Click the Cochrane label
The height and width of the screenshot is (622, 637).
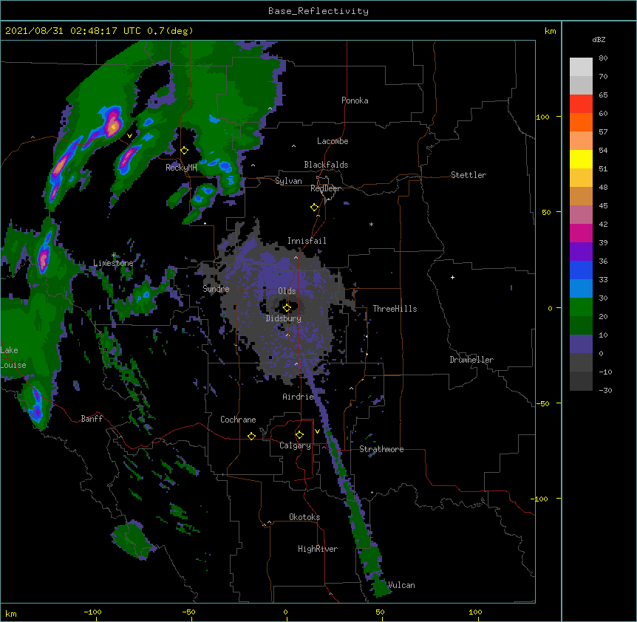click(238, 420)
